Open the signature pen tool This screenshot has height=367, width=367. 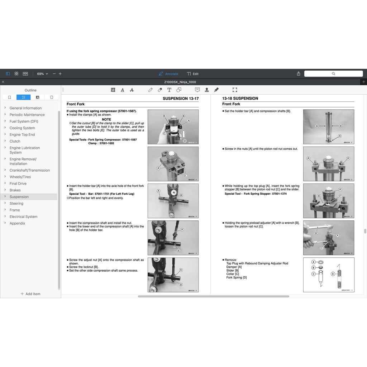coord(216,90)
